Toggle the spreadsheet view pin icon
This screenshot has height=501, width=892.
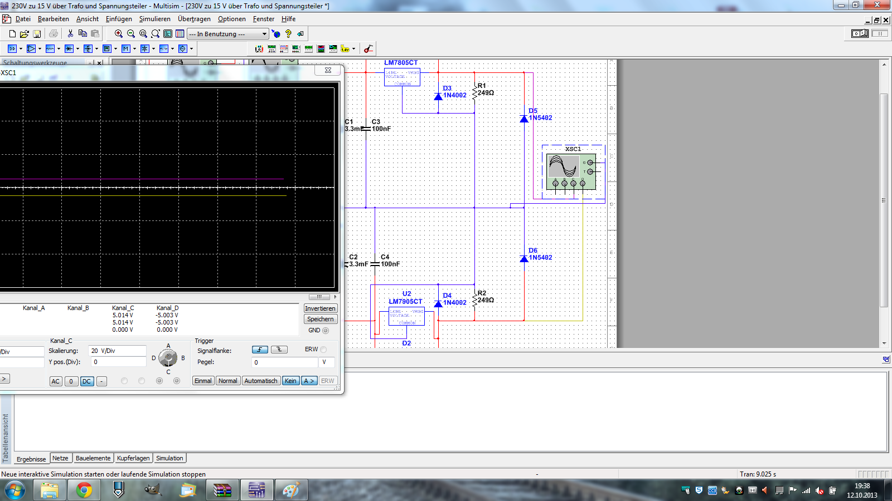[886, 360]
